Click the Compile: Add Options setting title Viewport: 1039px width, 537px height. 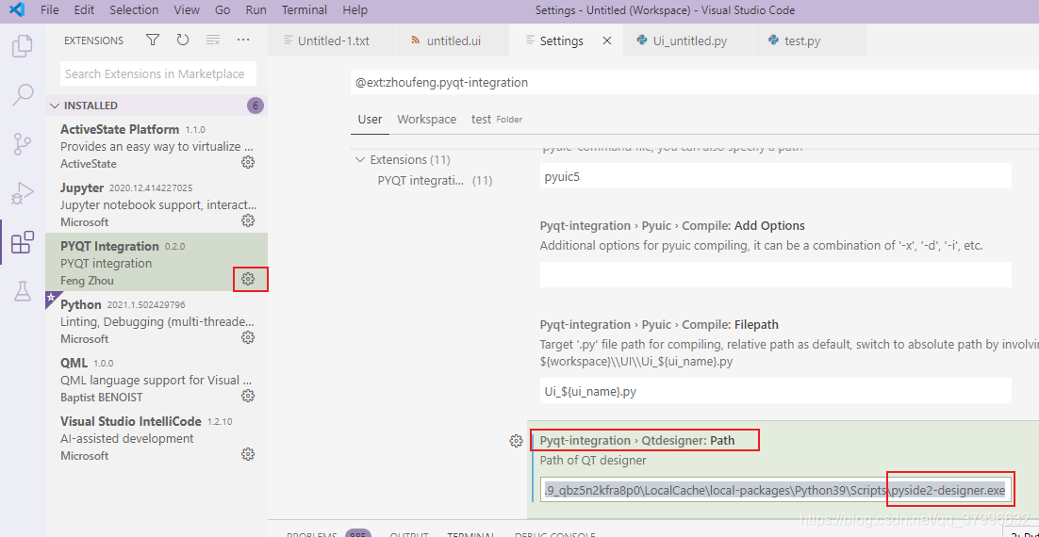coord(672,226)
